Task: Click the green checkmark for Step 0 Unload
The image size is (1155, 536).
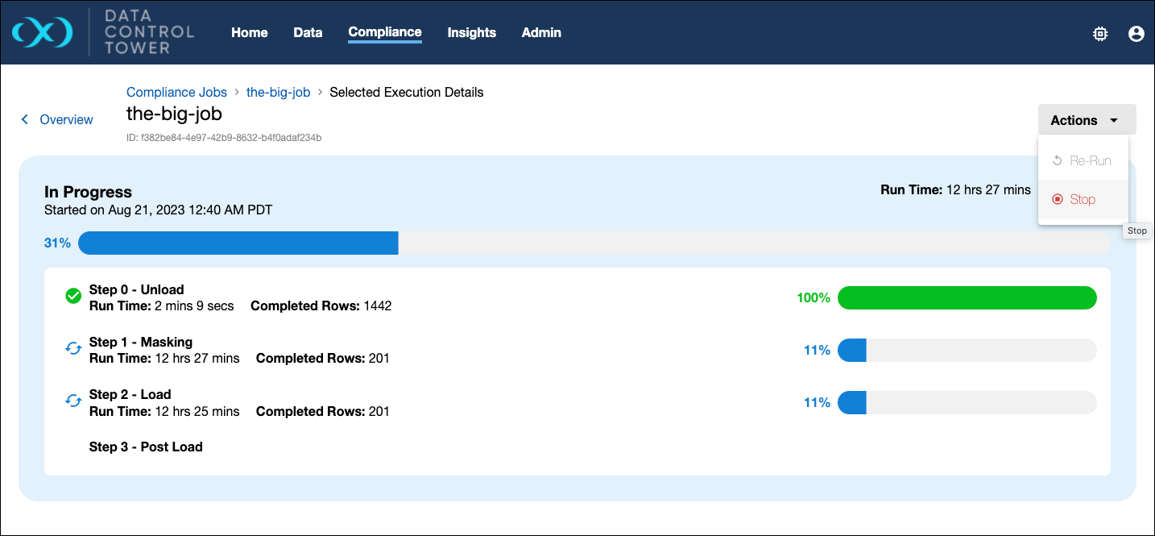Action: [73, 297]
